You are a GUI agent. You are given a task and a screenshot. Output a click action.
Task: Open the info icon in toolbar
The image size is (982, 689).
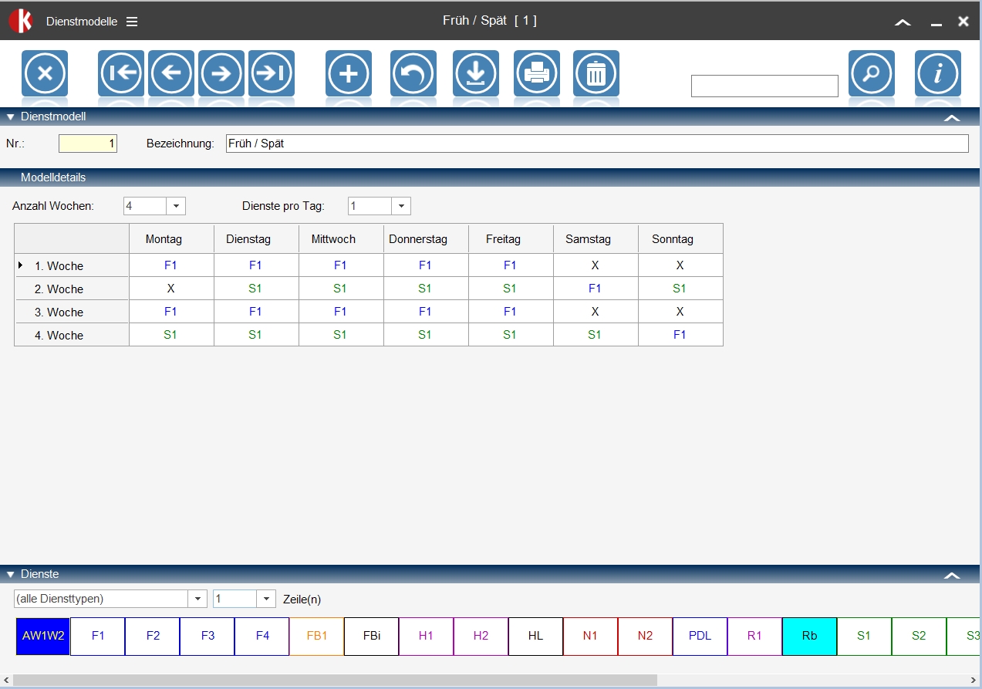tap(938, 74)
